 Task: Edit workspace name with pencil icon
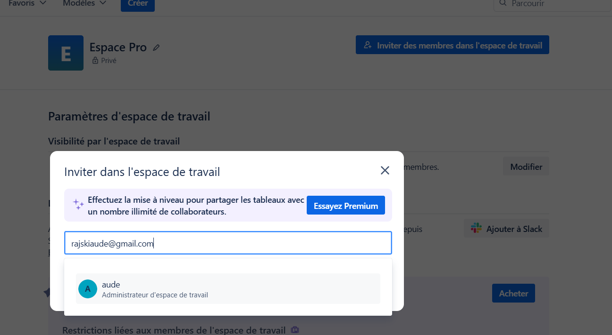pos(157,48)
